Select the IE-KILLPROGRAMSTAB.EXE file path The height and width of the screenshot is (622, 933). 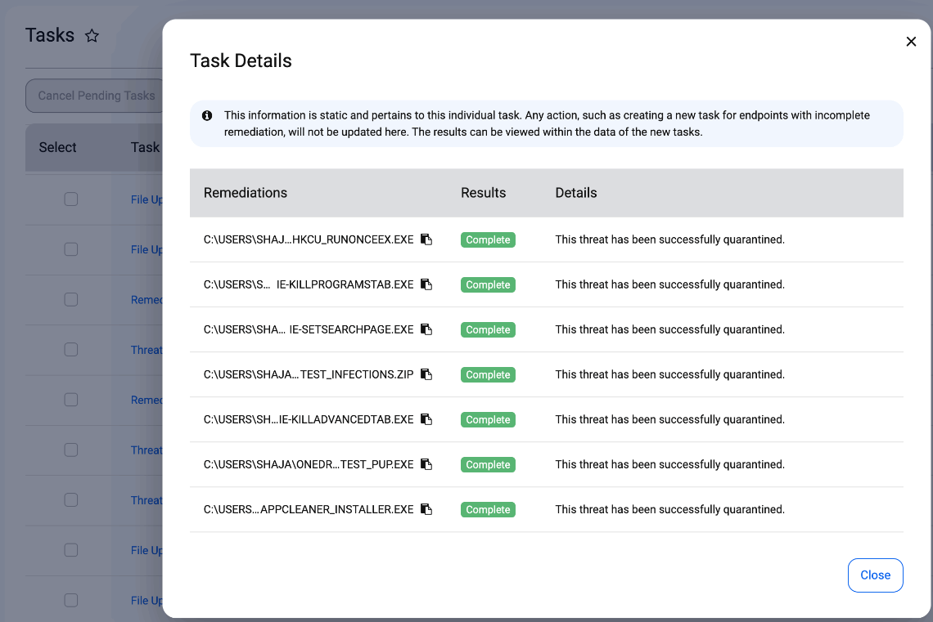pos(309,284)
